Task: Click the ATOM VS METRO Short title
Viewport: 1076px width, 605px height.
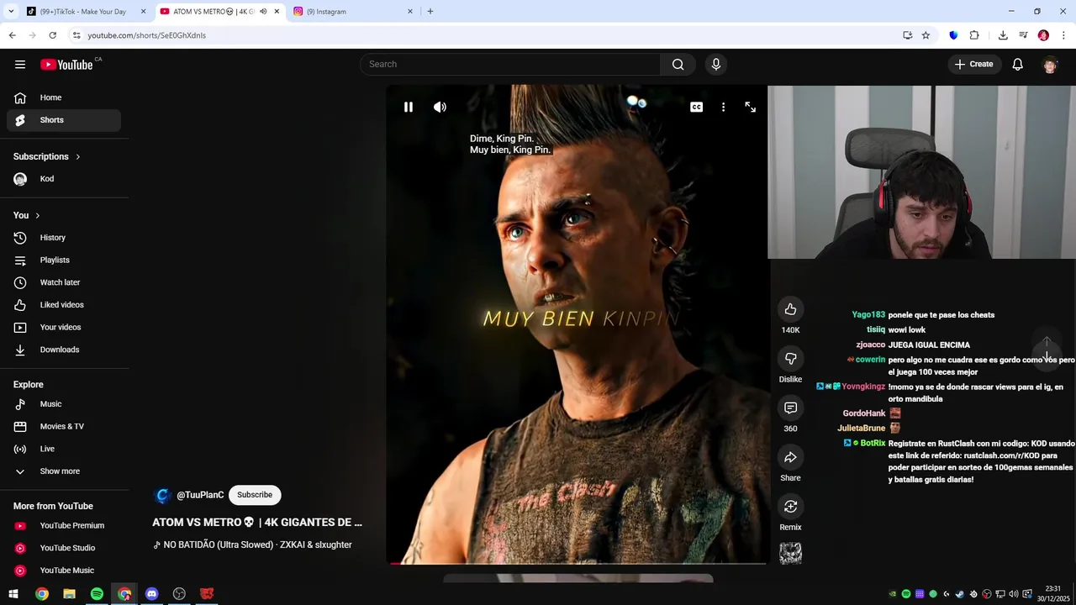Action: (257, 522)
